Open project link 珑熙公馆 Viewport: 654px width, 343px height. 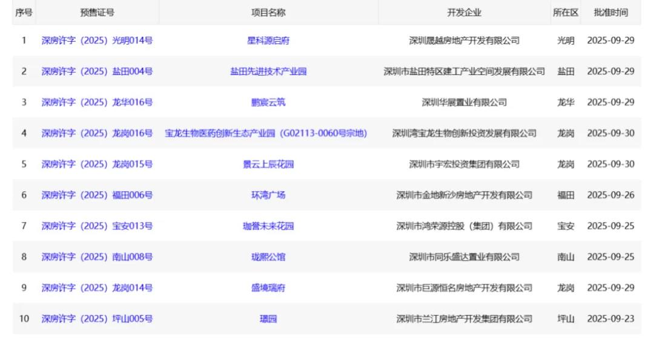[268, 256]
